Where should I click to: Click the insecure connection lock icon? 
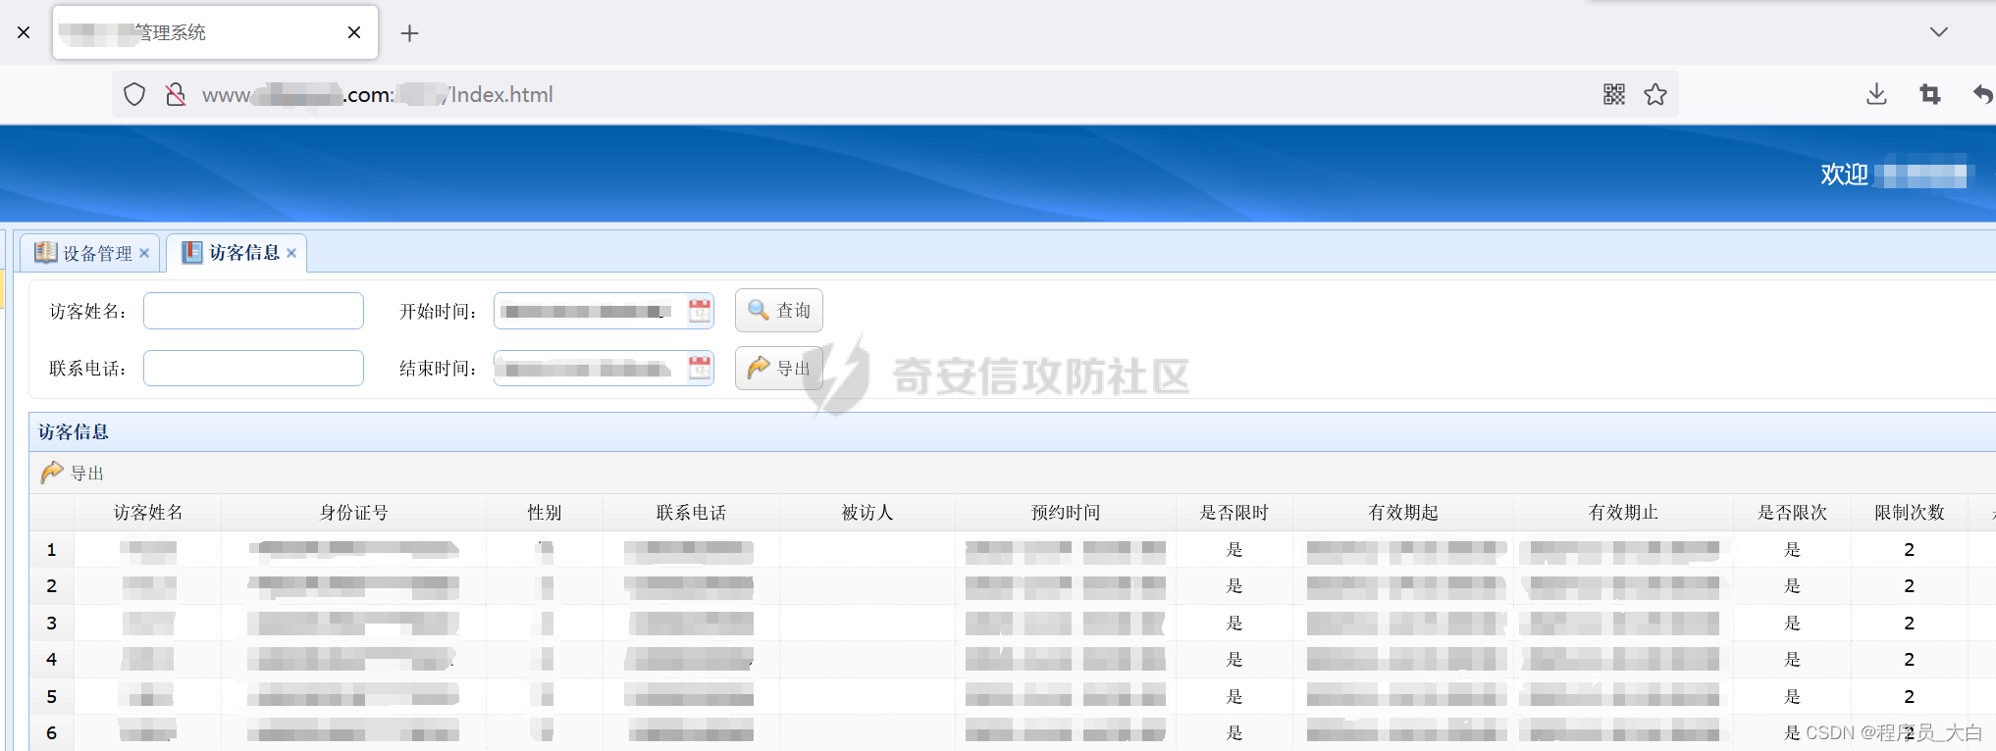pos(176,94)
